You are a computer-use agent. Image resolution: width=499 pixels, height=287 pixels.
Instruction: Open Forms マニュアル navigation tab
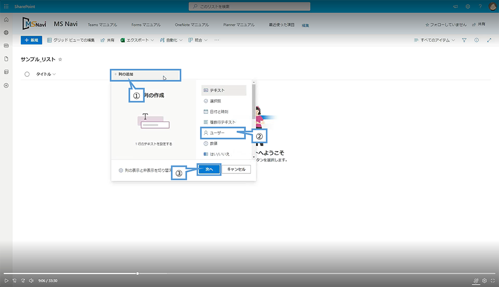pos(146,25)
